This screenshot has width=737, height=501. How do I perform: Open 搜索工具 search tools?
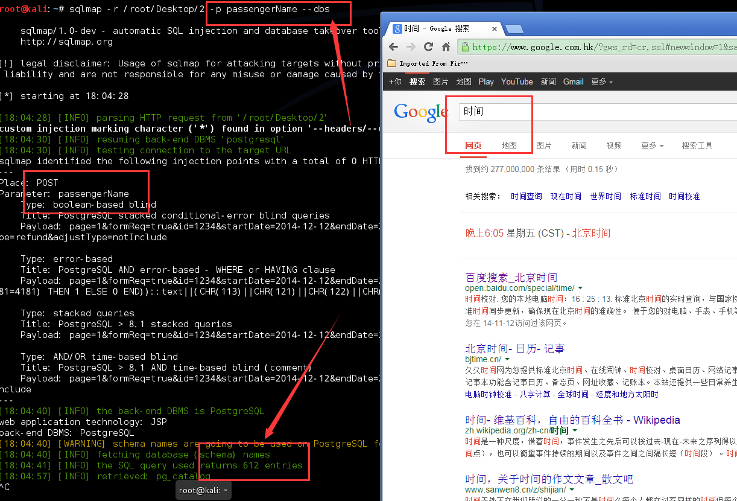point(697,145)
